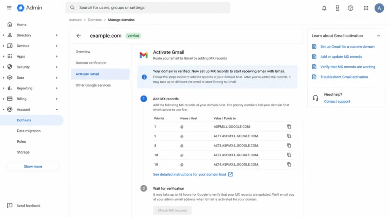The height and width of the screenshot is (218, 389).
Task: Open Troubleshoot Gmail activation article
Action: pos(344,77)
